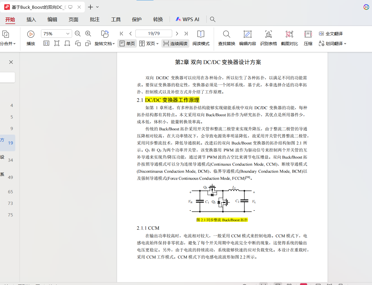This screenshot has width=372, height=285.
Task: Click the zoom in magnifier icon
Action: 88,34
